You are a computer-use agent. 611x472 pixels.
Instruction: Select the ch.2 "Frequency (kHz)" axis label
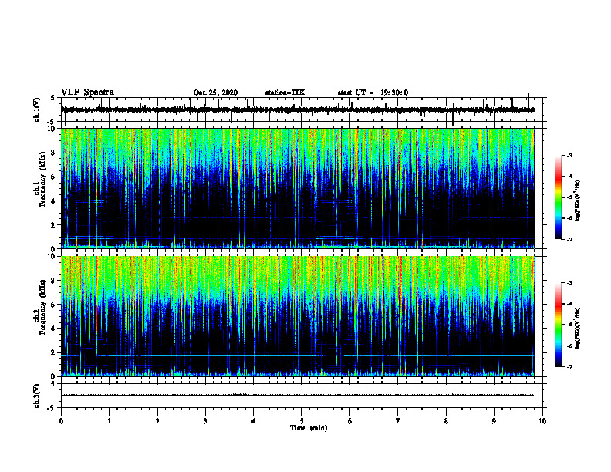click(42, 307)
